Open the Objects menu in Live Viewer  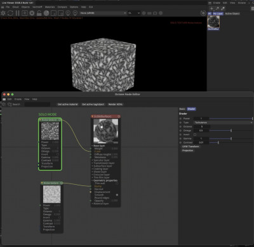(x=25, y=7)
